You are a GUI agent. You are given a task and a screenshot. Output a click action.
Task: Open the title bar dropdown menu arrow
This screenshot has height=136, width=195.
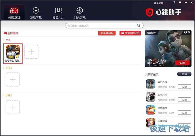point(180,3)
